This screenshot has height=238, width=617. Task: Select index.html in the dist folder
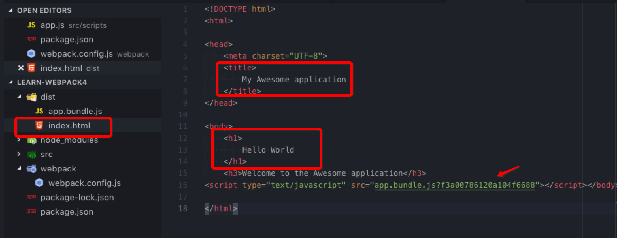coord(69,126)
